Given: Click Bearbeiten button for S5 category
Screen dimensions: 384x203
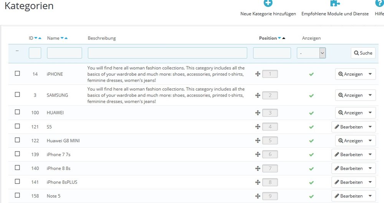Looking at the screenshot, I should (x=349, y=127).
